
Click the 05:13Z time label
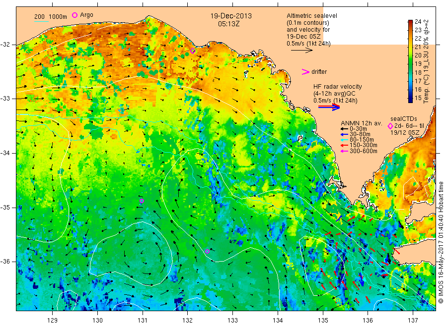(x=229, y=24)
